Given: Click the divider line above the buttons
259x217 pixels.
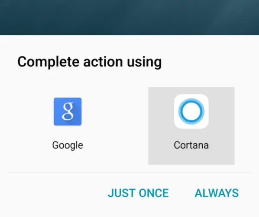Looking at the screenshot, I should pos(129,172).
